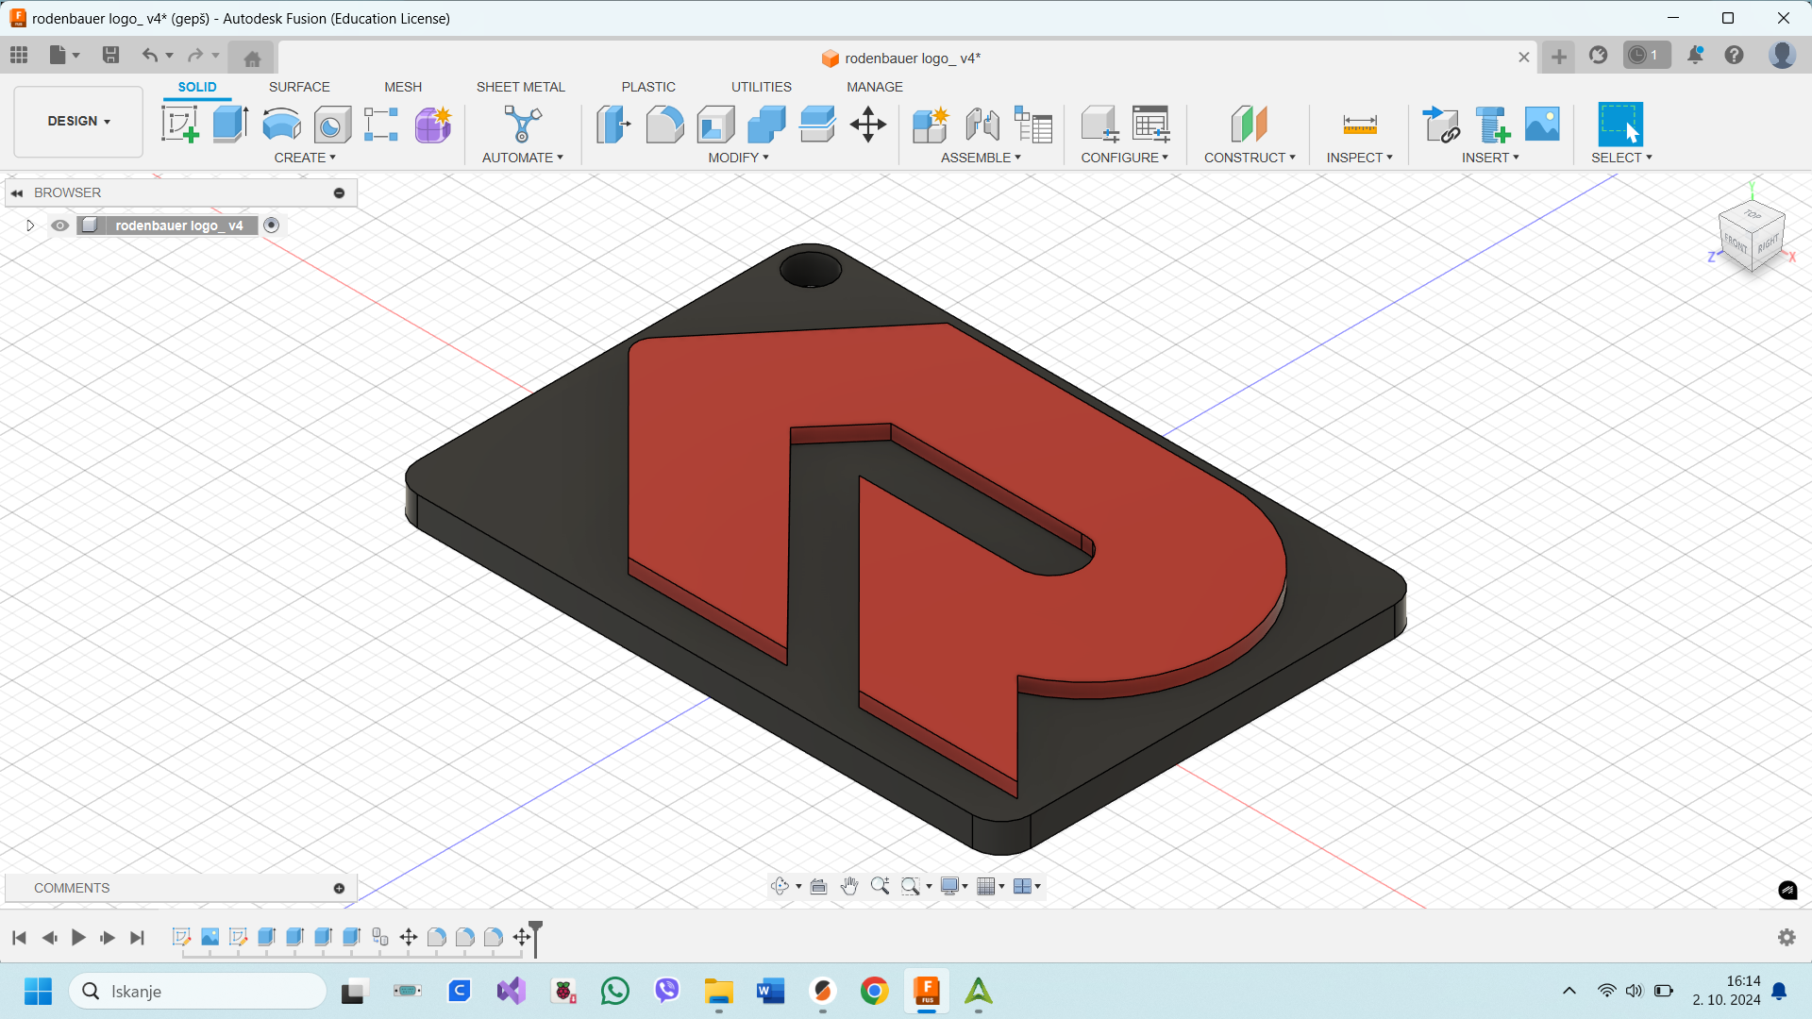
Task: Click the ViewCube to change orientation
Action: [x=1752, y=237]
